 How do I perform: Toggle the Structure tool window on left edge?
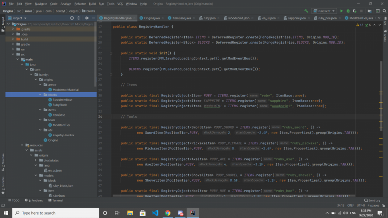coord(3,160)
